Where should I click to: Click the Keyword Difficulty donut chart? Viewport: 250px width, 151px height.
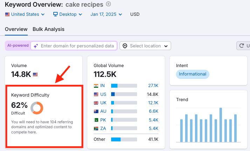37,108
